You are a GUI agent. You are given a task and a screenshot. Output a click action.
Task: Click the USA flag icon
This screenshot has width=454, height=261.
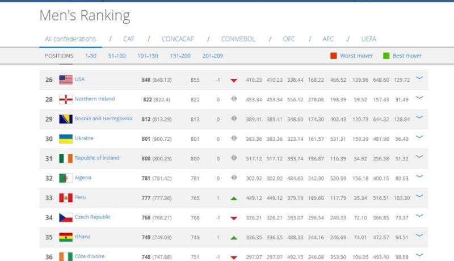pos(66,79)
